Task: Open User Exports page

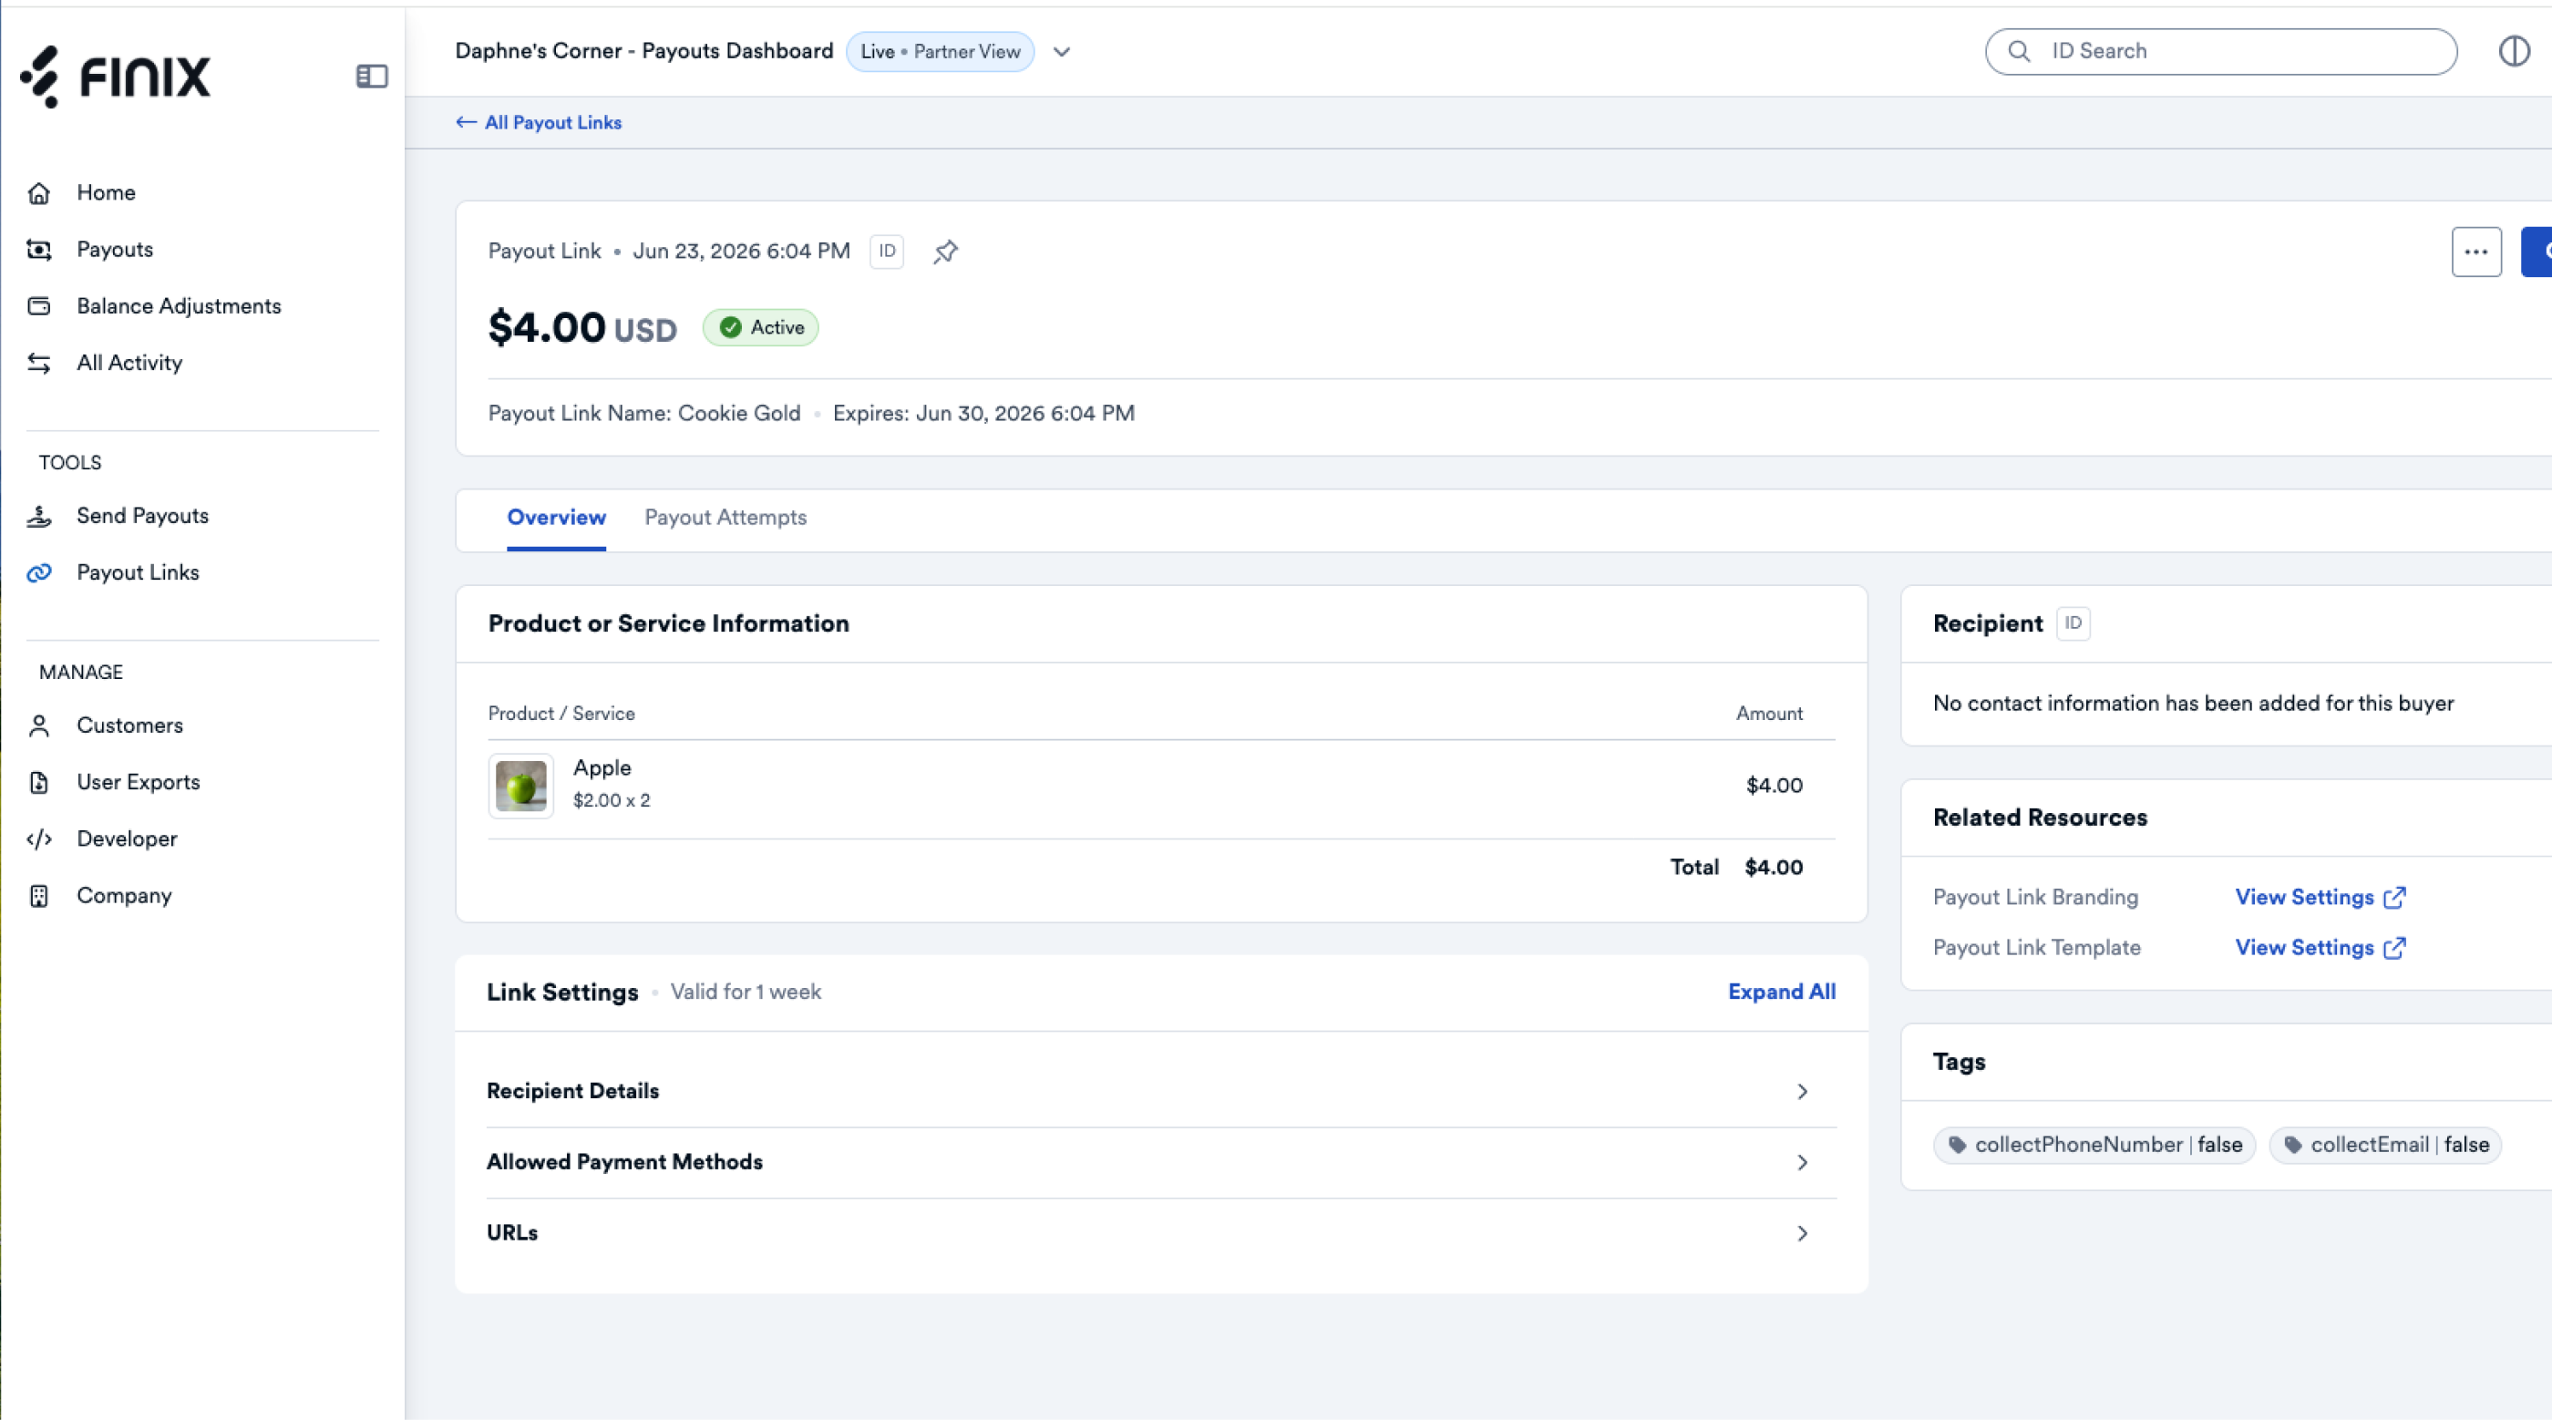Action: coord(139,782)
